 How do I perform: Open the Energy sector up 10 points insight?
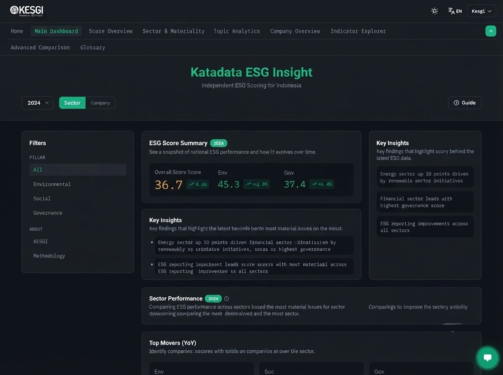click(425, 177)
